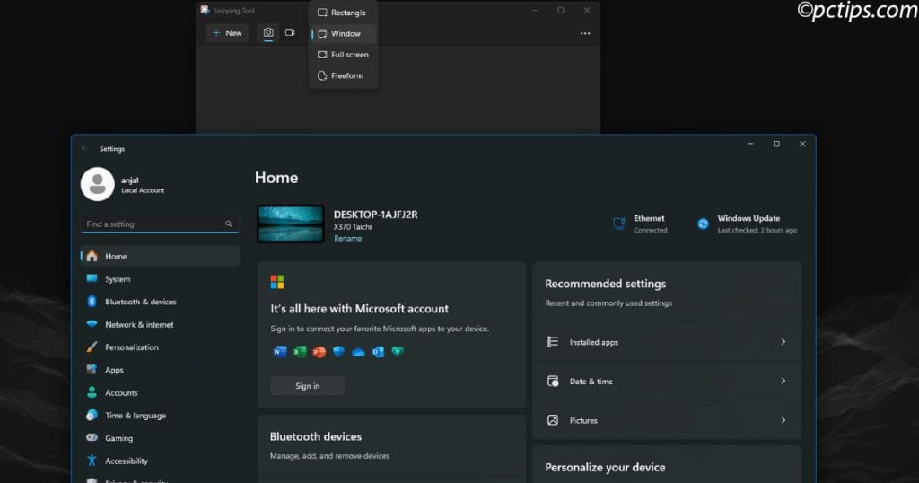The width and height of the screenshot is (919, 483).
Task: Click the Recommended settings heading
Action: coord(606,284)
